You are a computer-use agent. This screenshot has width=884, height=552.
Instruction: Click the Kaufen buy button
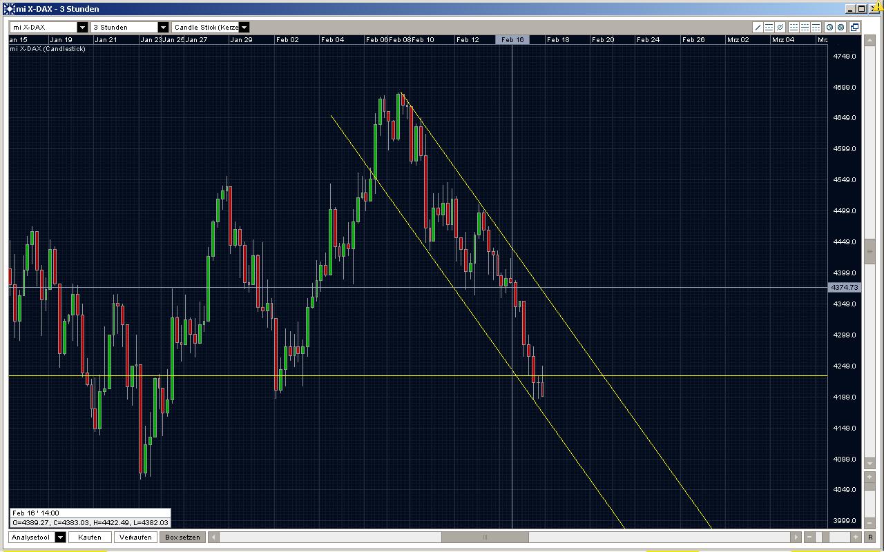tap(90, 537)
